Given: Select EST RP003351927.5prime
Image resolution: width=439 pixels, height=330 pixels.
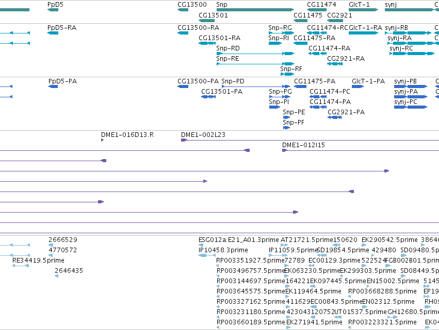Looking at the screenshot, I should click(218, 266).
